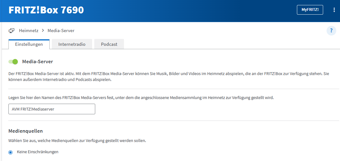Click the Heimnetz network devices icon
The width and height of the screenshot is (340, 161).
coord(12,31)
